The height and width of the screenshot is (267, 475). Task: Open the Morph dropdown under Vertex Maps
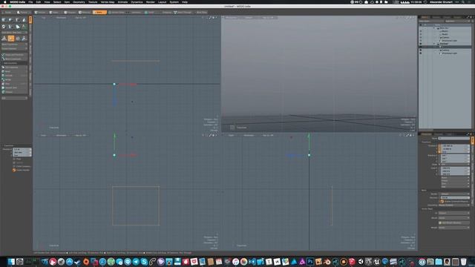pyautogui.click(x=454, y=218)
